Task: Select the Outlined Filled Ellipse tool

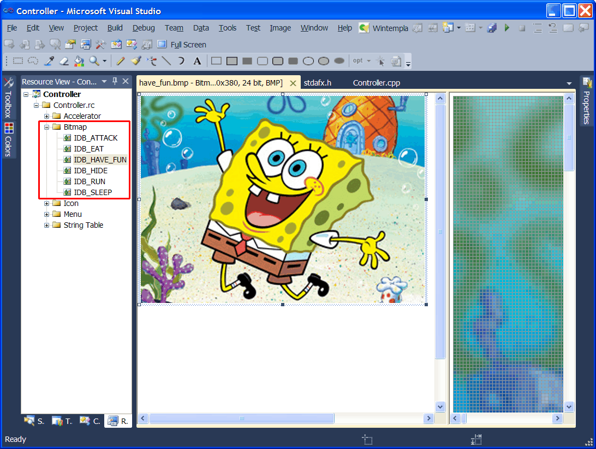Action: [324, 60]
